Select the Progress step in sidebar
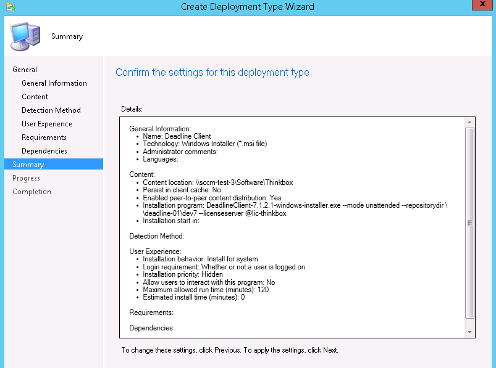Screen dimensions: 496x368 27,178
